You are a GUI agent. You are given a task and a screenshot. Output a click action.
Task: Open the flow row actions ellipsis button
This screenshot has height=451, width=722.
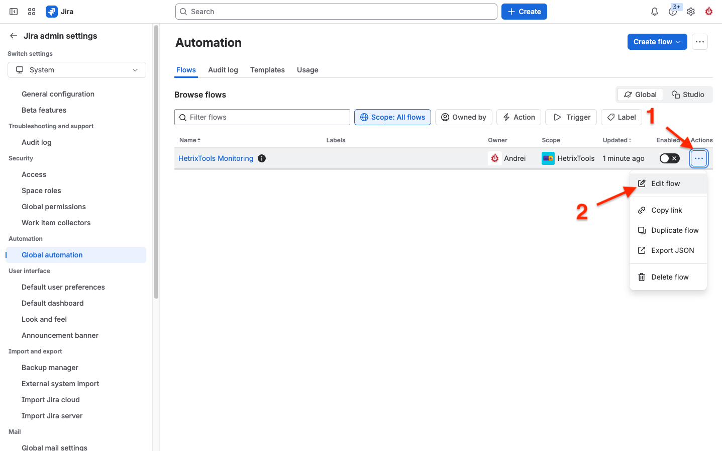[699, 158]
